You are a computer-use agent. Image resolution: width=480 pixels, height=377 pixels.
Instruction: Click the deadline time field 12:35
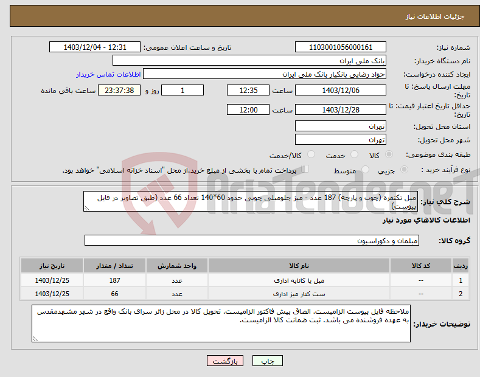click(248, 90)
